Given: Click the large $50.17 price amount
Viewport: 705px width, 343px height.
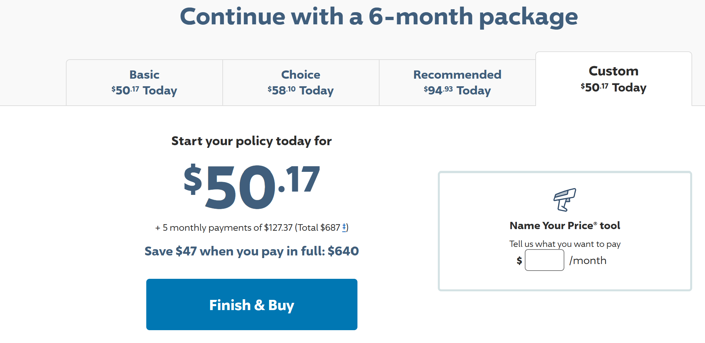Looking at the screenshot, I should point(252,186).
